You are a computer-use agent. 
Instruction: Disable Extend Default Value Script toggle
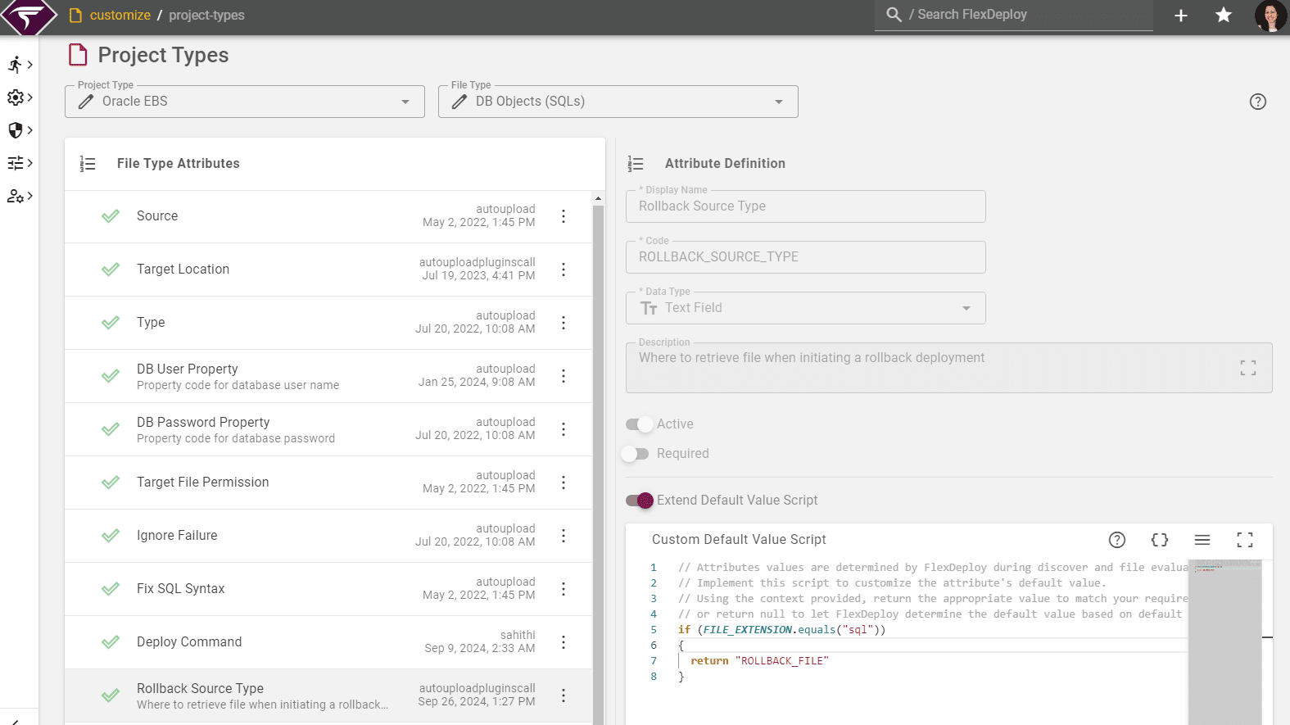click(x=640, y=501)
